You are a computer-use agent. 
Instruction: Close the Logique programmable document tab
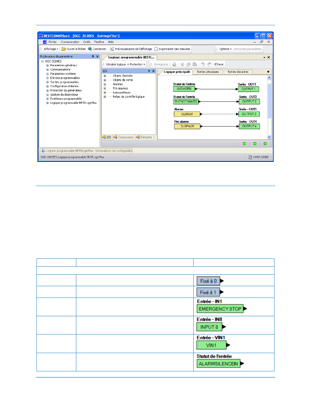tap(269, 57)
